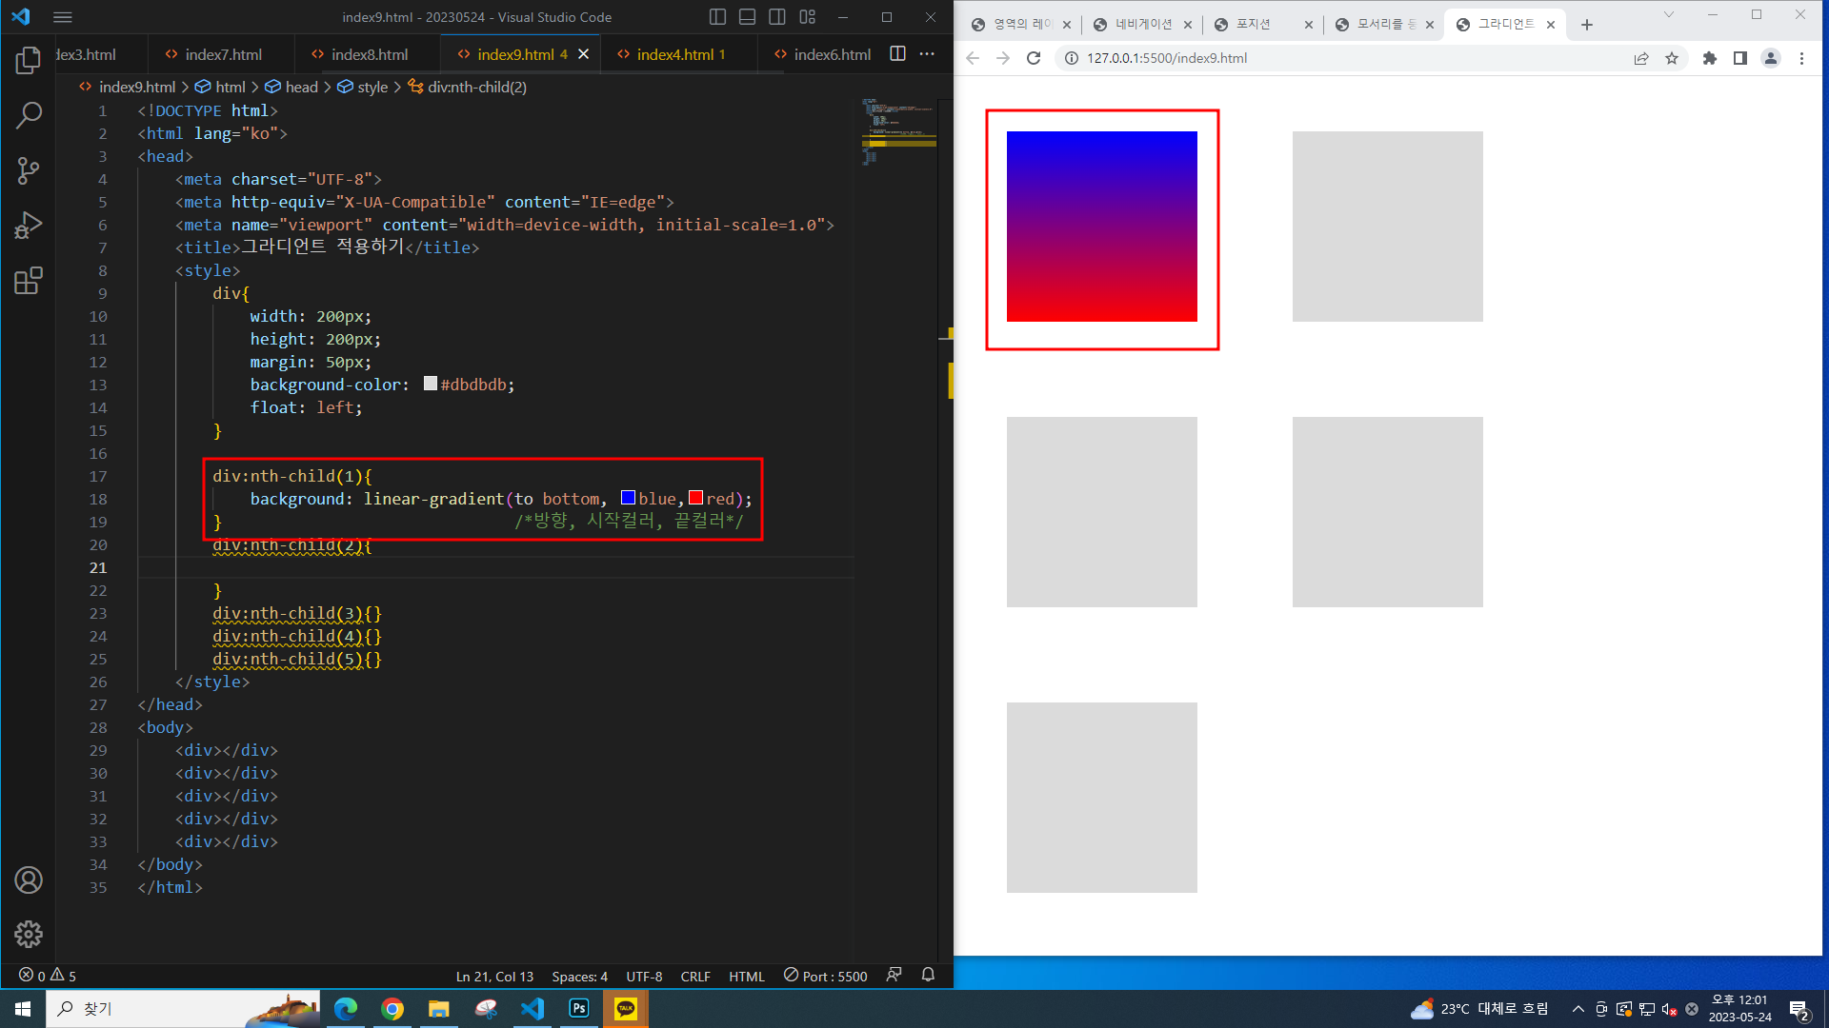Open the Search view in sidebar

(29, 116)
